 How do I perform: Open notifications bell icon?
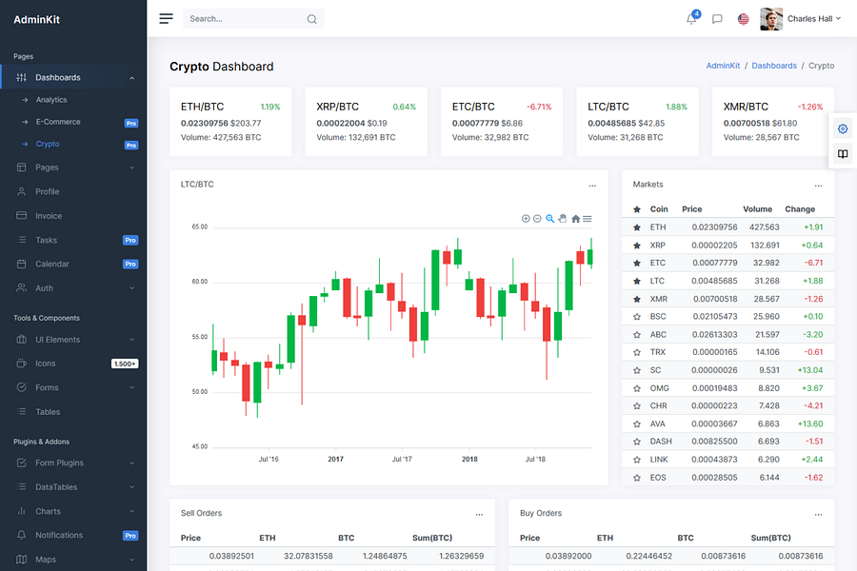(x=691, y=19)
